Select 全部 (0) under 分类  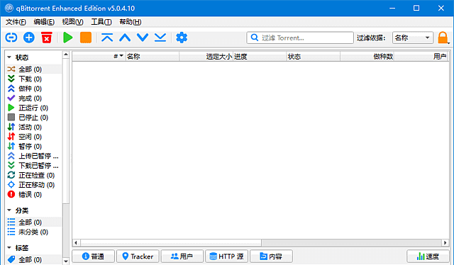33,222
